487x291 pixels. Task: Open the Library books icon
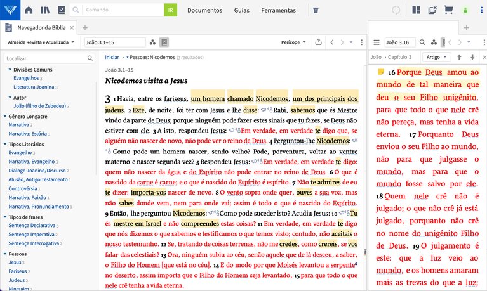[x=45, y=10]
